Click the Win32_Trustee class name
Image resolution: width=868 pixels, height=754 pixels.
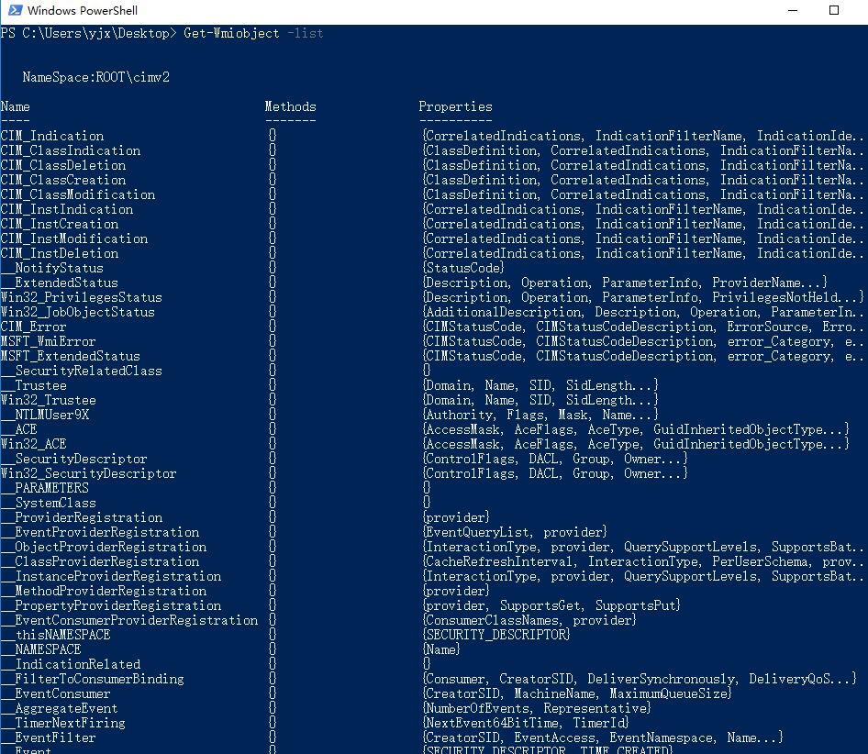coord(48,400)
